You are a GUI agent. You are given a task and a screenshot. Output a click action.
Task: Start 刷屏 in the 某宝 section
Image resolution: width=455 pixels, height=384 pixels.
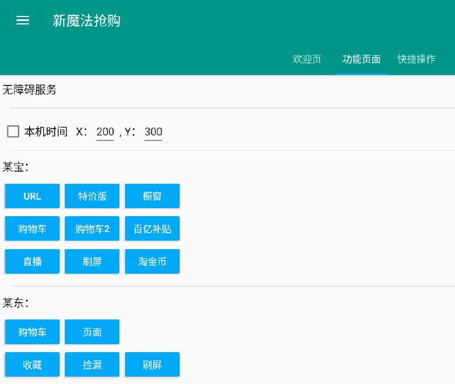pos(92,261)
